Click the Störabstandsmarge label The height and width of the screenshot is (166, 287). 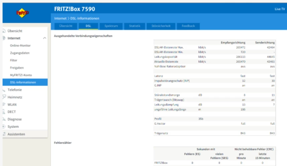167,95
